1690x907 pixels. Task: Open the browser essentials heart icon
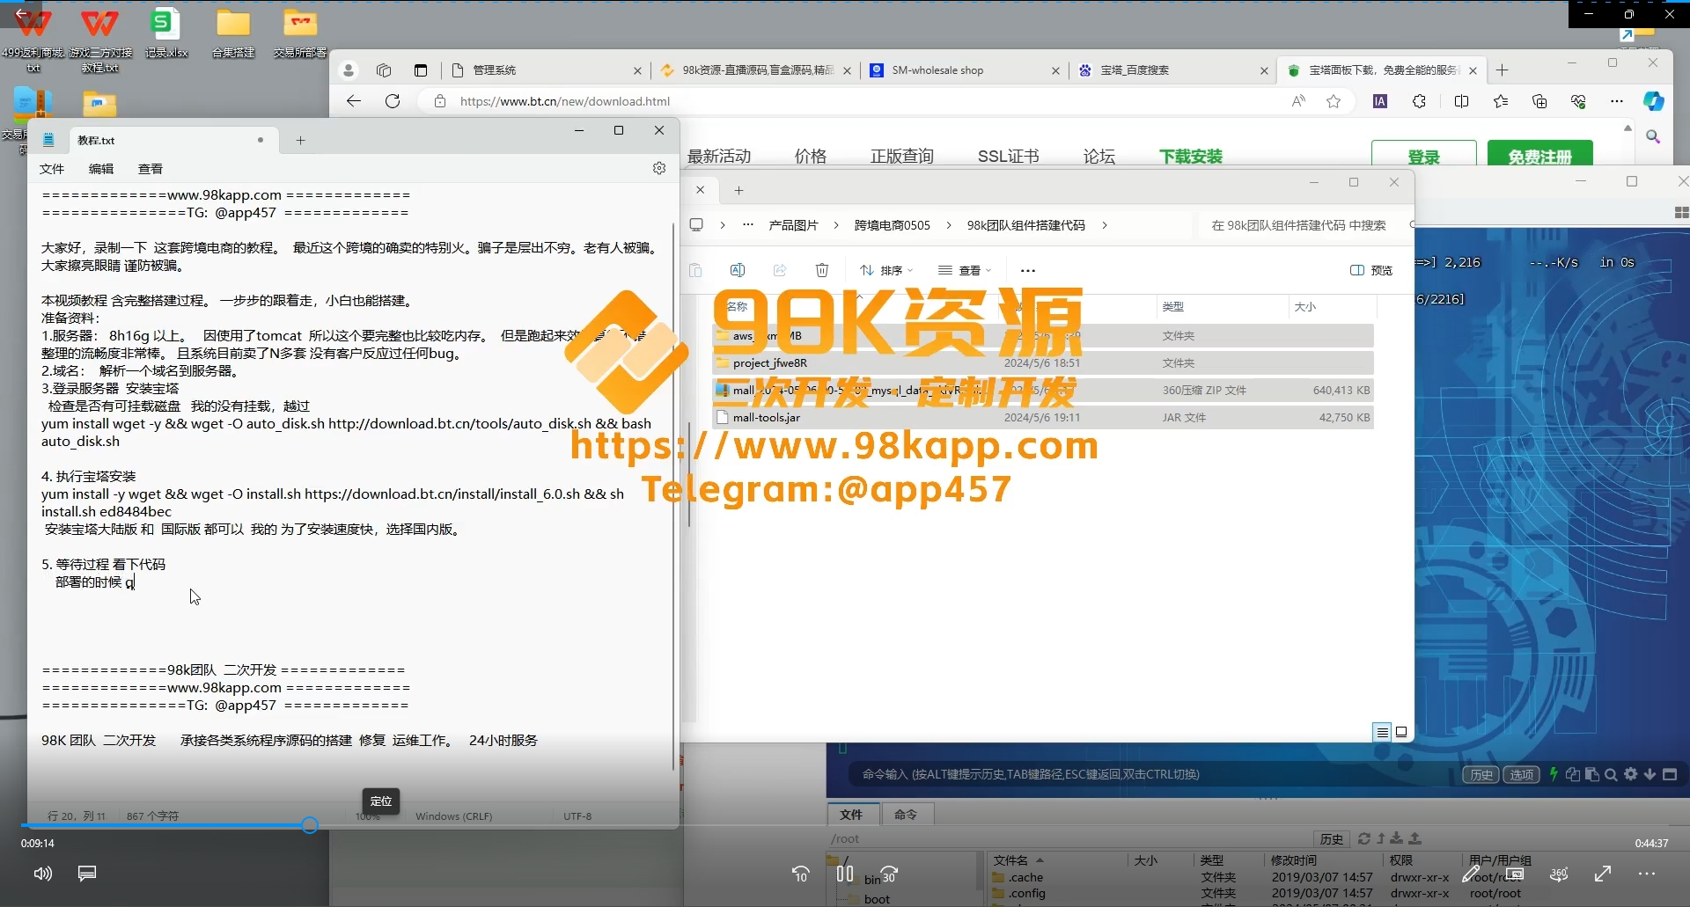pyautogui.click(x=1578, y=101)
